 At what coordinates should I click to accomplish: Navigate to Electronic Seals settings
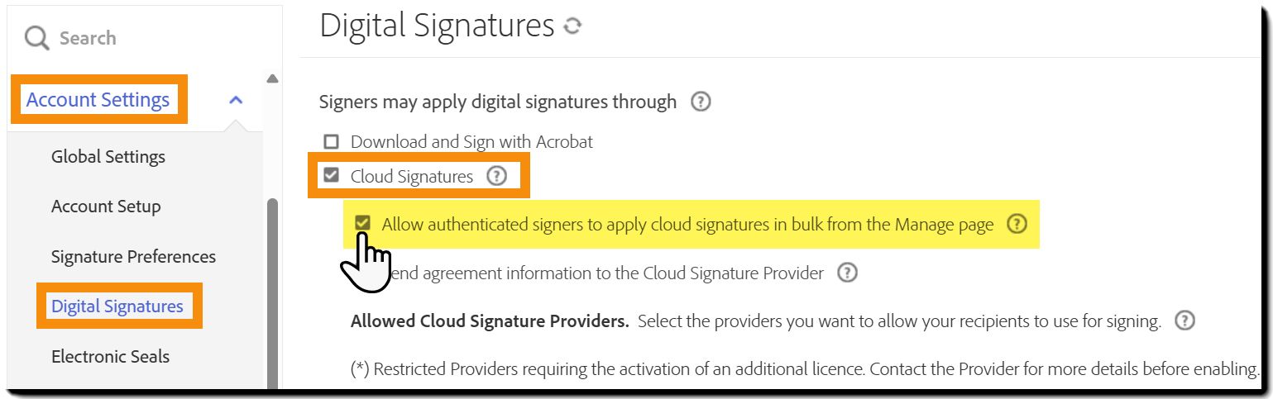[x=110, y=357]
